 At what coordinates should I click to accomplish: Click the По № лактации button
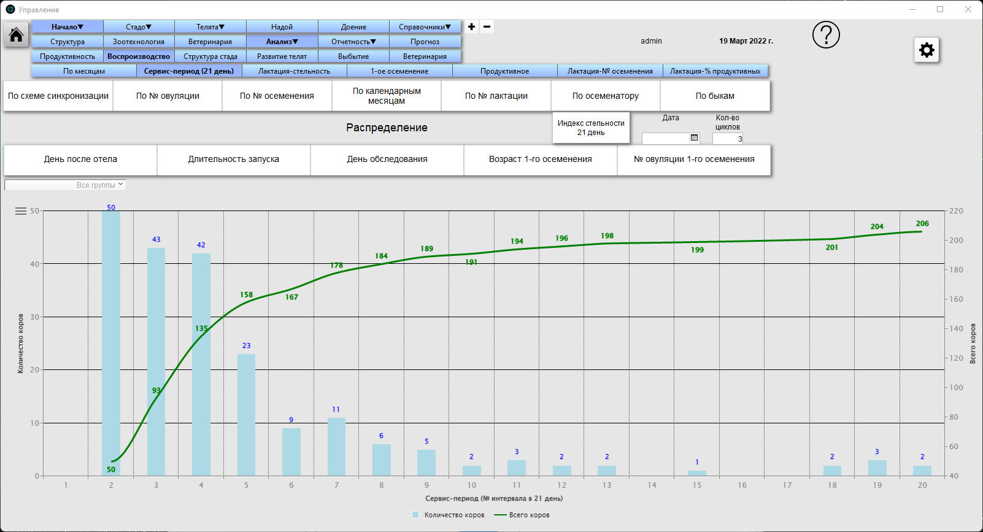pyautogui.click(x=496, y=96)
